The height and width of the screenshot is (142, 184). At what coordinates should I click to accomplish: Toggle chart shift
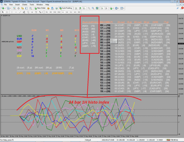[x=106, y=8]
